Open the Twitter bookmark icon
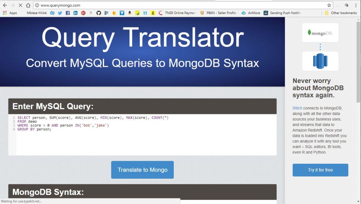The width and height of the screenshot is (361, 204). click(60, 13)
